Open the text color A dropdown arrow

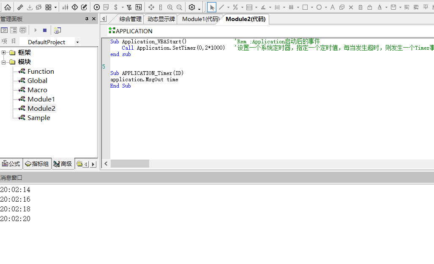coord(386,8)
